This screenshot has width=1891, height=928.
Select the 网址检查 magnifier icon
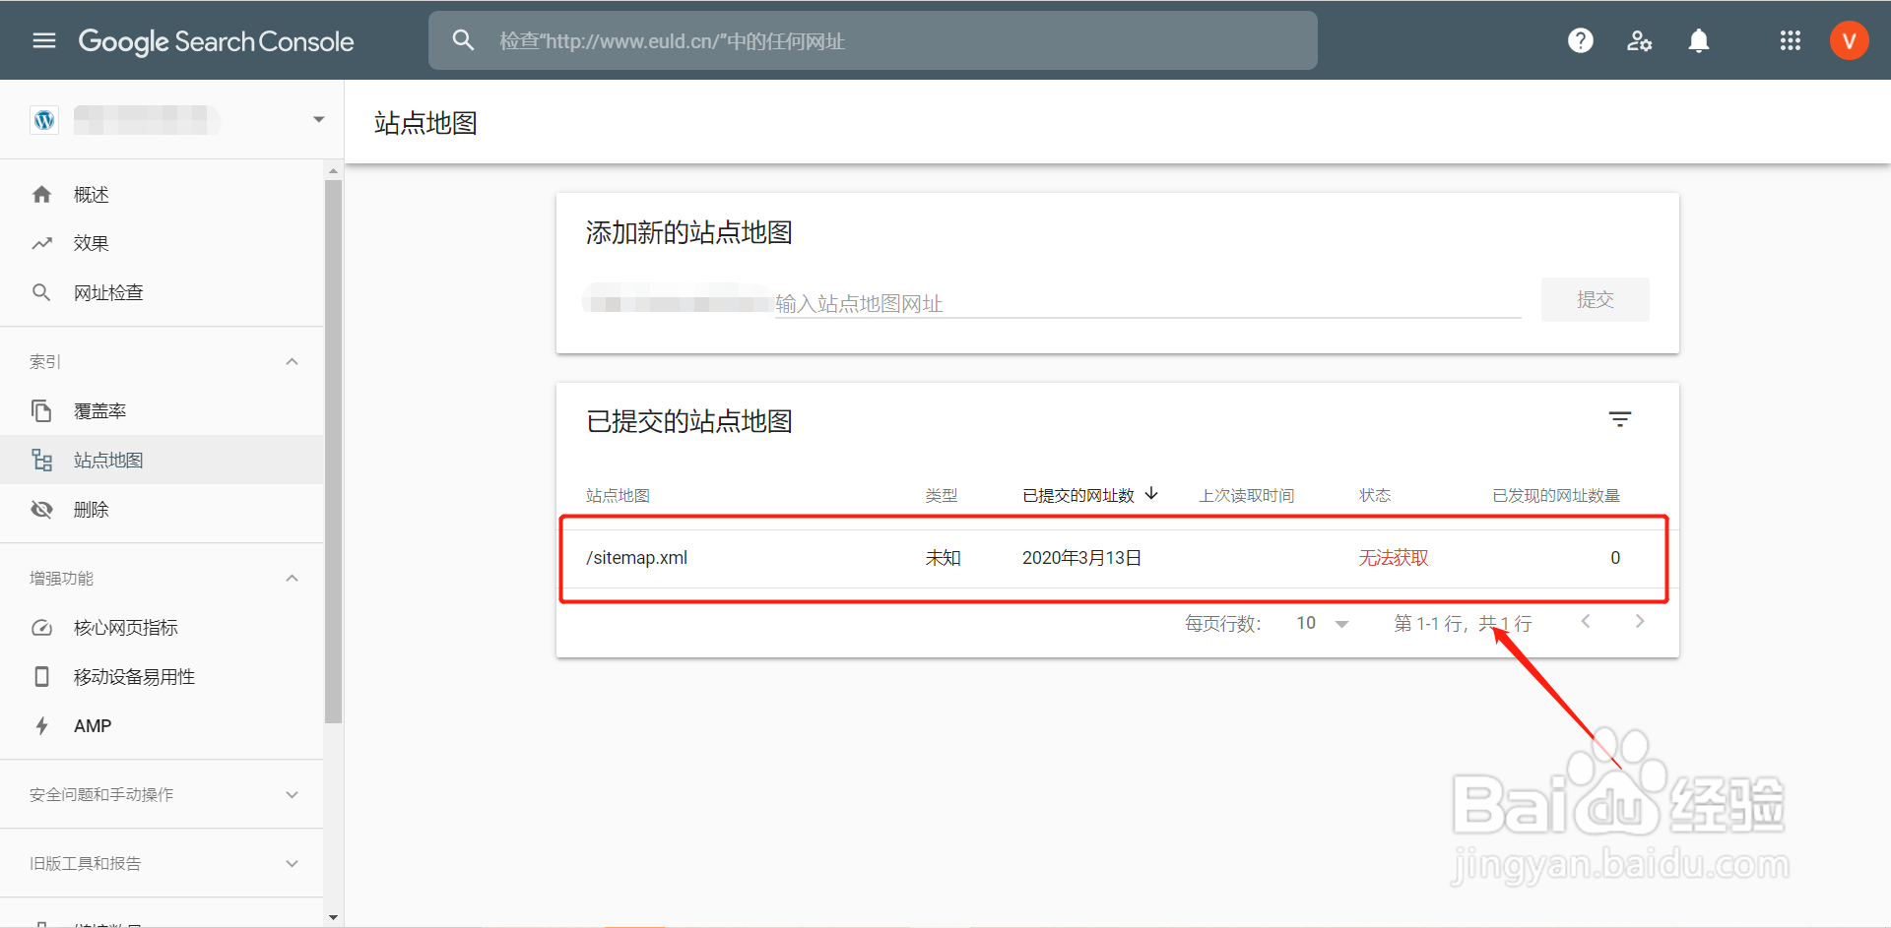41,292
